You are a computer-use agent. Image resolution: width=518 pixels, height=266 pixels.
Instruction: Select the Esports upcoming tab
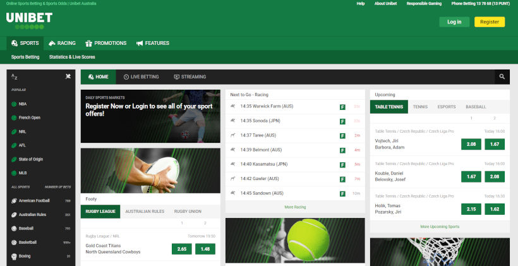(447, 107)
